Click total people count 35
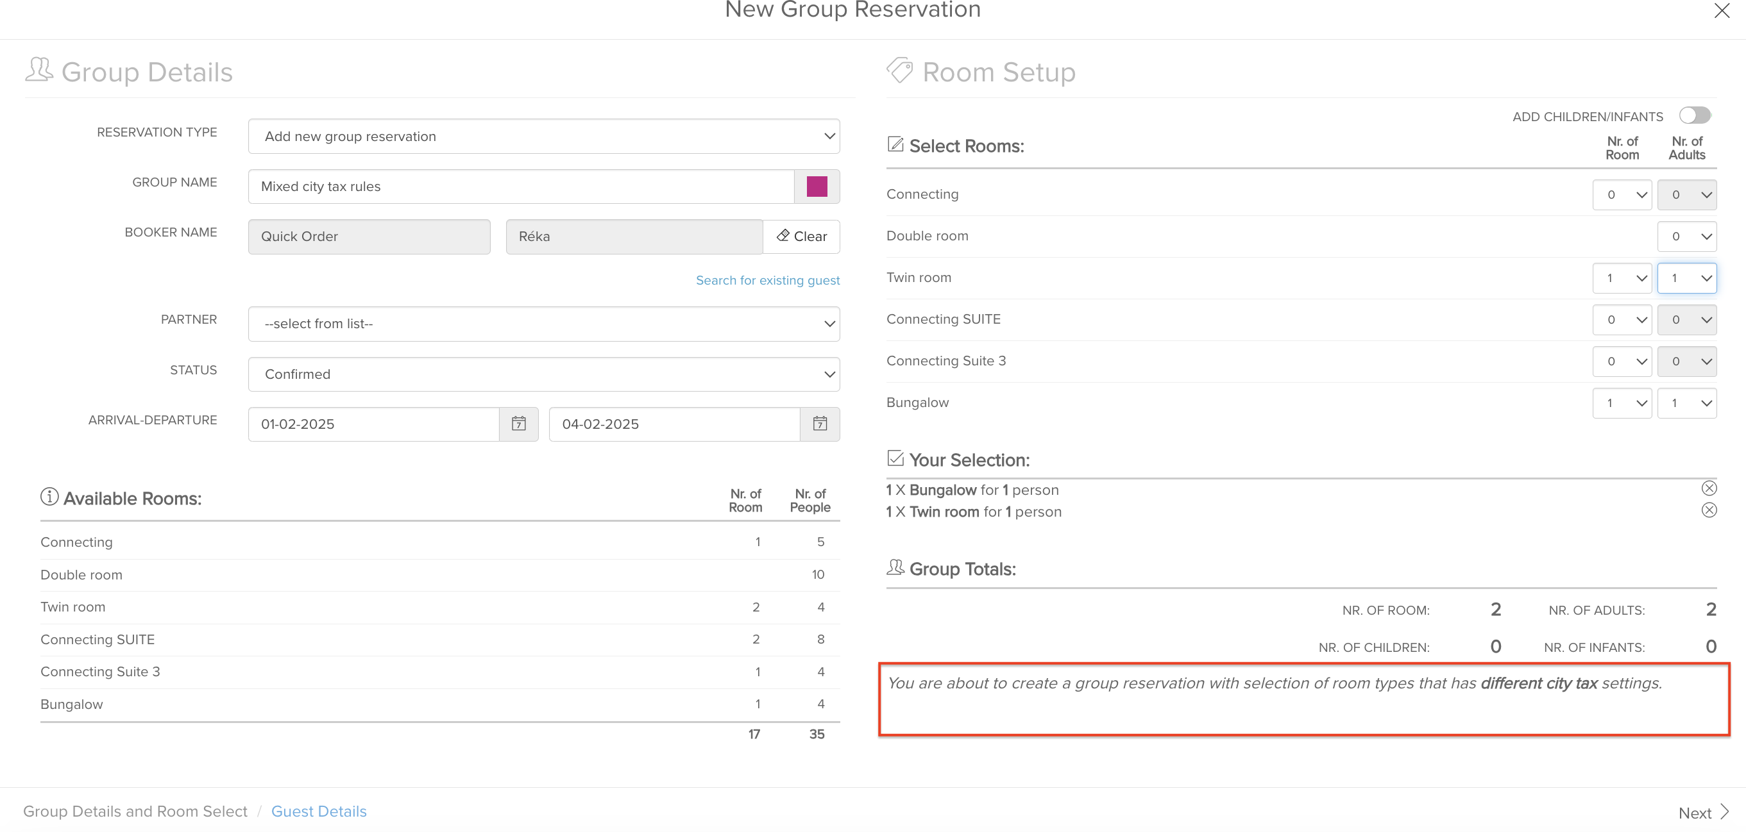Viewport: 1746px width, 832px height. tap(816, 734)
